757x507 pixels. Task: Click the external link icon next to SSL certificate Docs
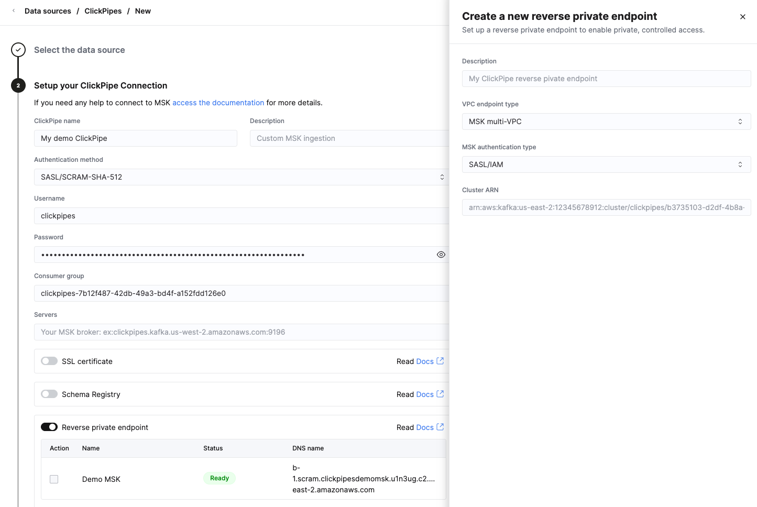click(x=440, y=361)
